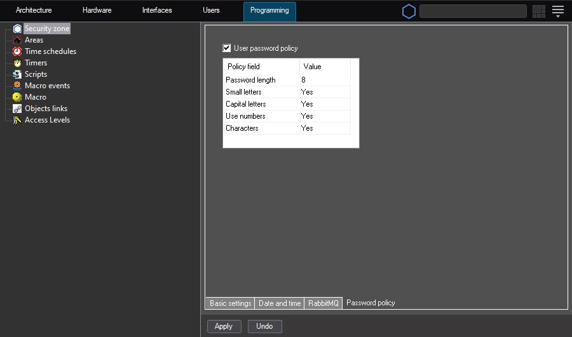The image size is (572, 337).
Task: Click the blue hexagon icon near search
Action: [409, 11]
